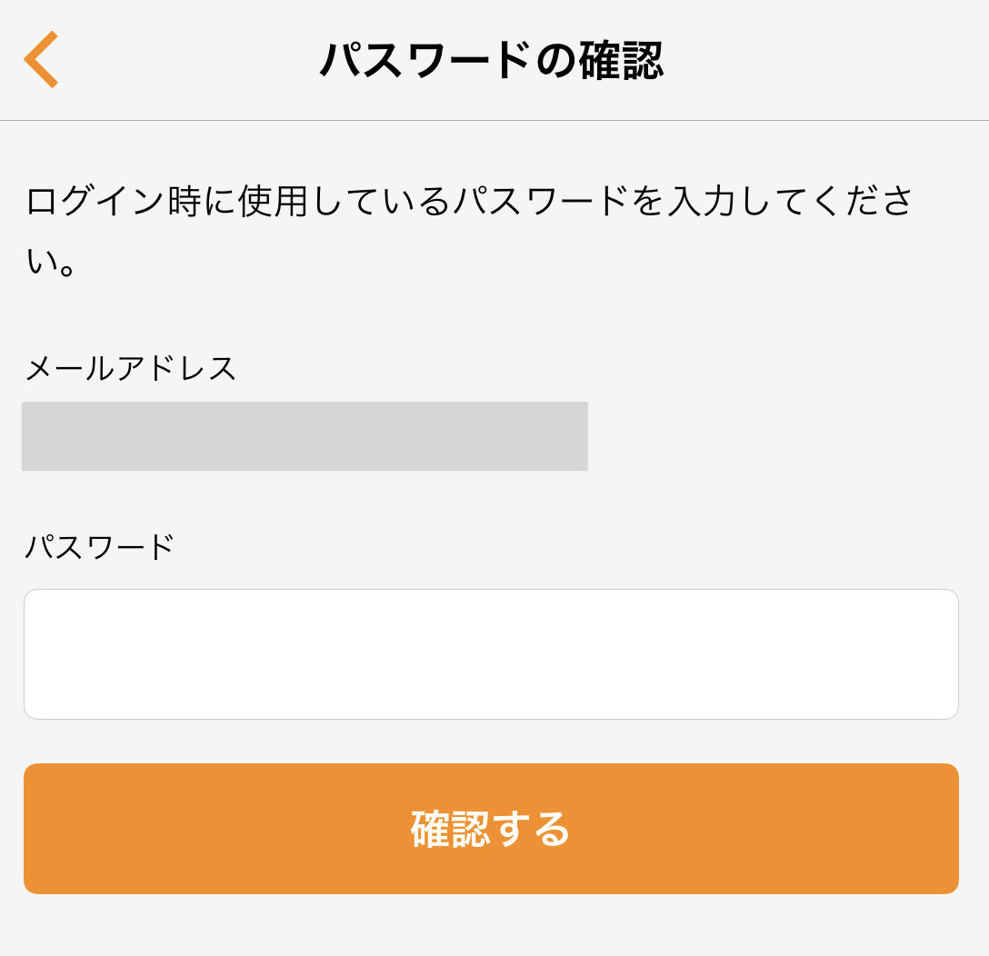Select the grayed-out email address field
Screen dimensions: 989x956
point(305,436)
